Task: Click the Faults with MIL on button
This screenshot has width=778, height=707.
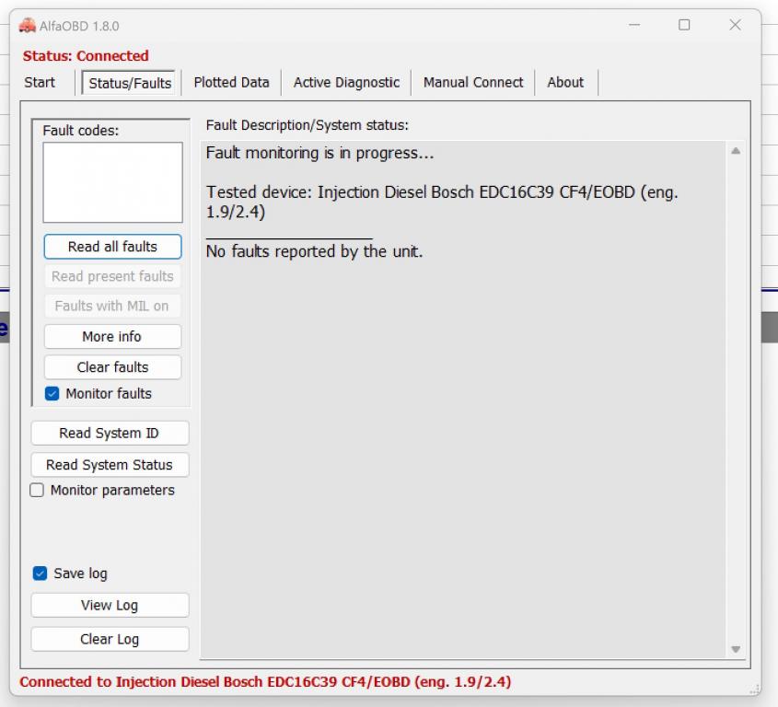Action: click(x=112, y=307)
